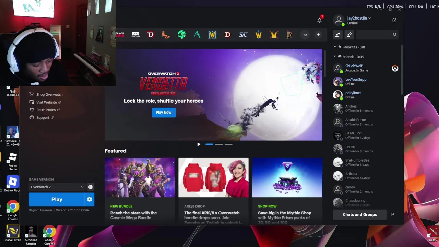Click the Jay2hostile profile avatar
This screenshot has height=247, width=439.
(339, 20)
